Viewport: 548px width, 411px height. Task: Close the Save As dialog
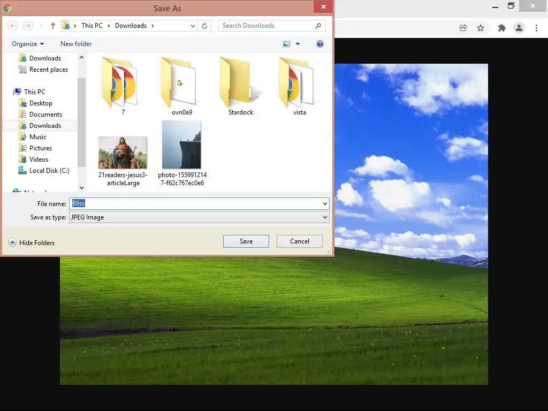(323, 6)
